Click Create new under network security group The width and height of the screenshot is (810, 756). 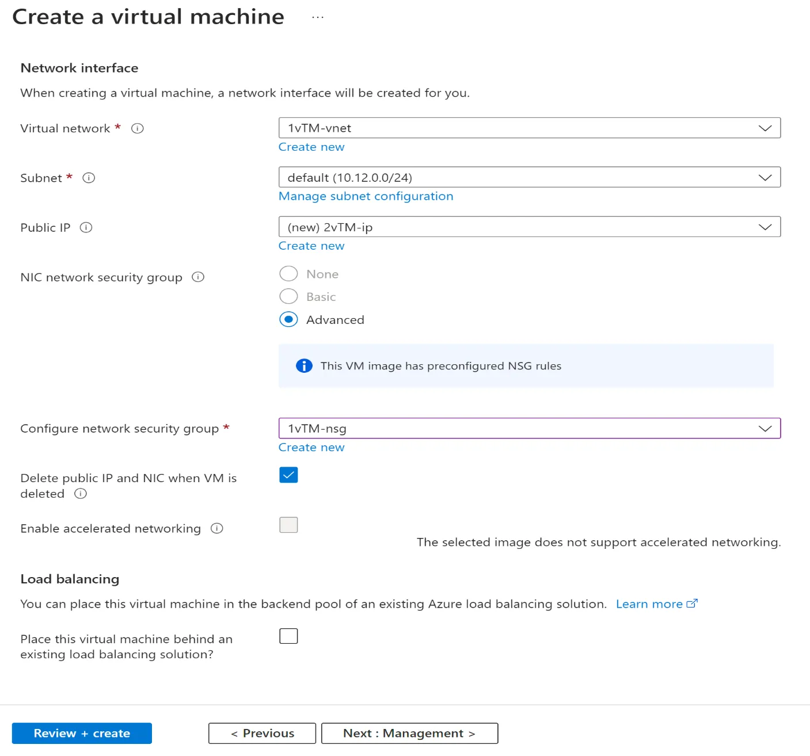click(x=311, y=447)
